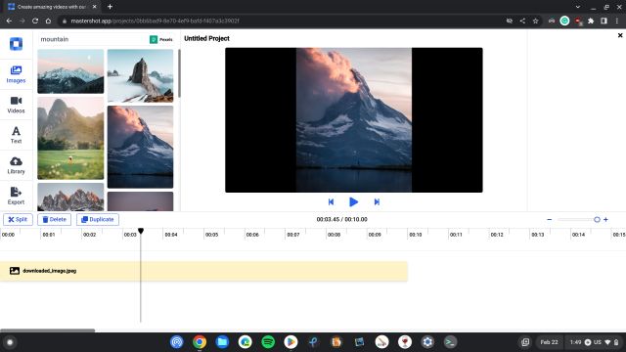Select the jagged rocky peaks thumbnail
The height and width of the screenshot is (352, 626).
point(70,197)
